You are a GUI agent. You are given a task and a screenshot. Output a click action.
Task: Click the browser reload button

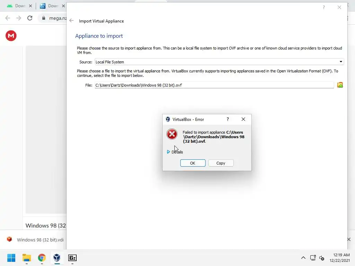(30, 18)
